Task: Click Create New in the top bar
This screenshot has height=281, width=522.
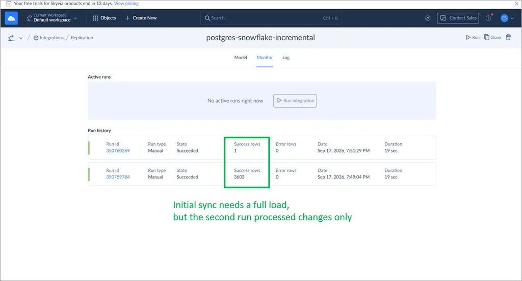Action: coord(141,18)
